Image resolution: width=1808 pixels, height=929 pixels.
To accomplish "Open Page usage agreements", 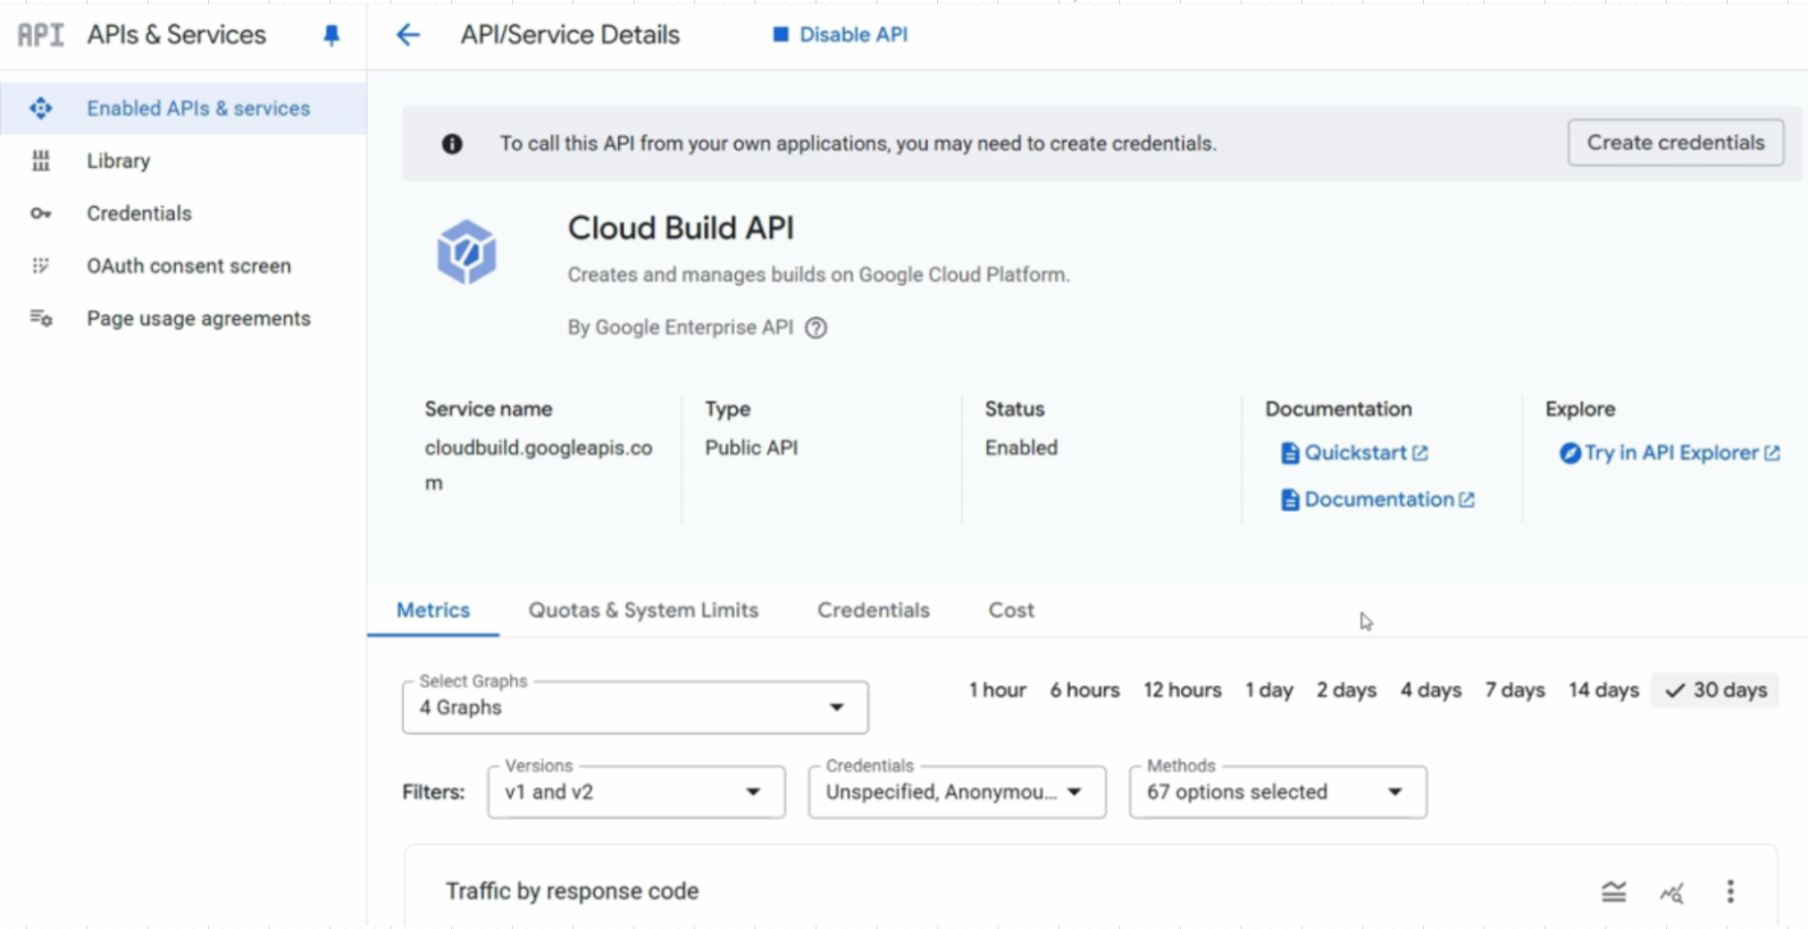I will pos(183,318).
